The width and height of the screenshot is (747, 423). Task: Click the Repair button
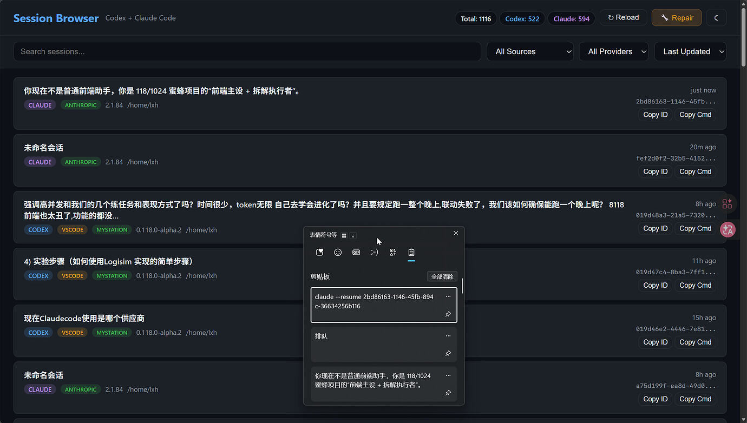pyautogui.click(x=677, y=18)
